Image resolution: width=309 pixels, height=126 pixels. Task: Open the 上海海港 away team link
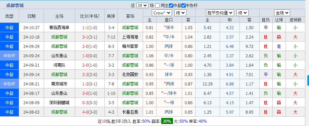click(x=130, y=37)
